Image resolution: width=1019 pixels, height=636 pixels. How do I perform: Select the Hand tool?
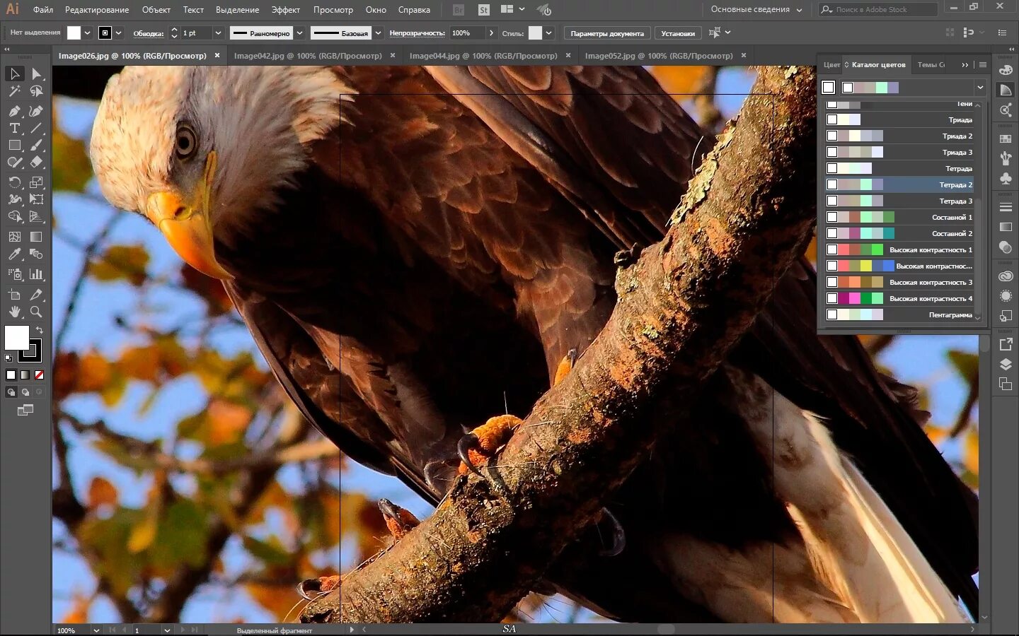coord(14,312)
